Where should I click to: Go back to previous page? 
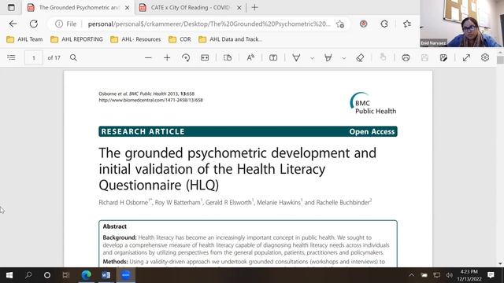pos(13,24)
